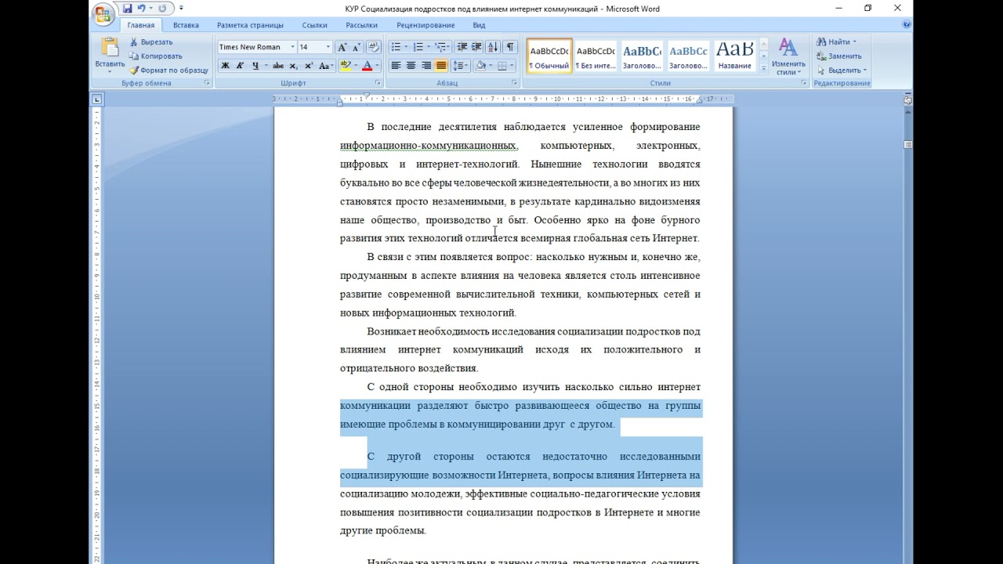
Task: Increase paragraph indent
Action: (x=476, y=47)
